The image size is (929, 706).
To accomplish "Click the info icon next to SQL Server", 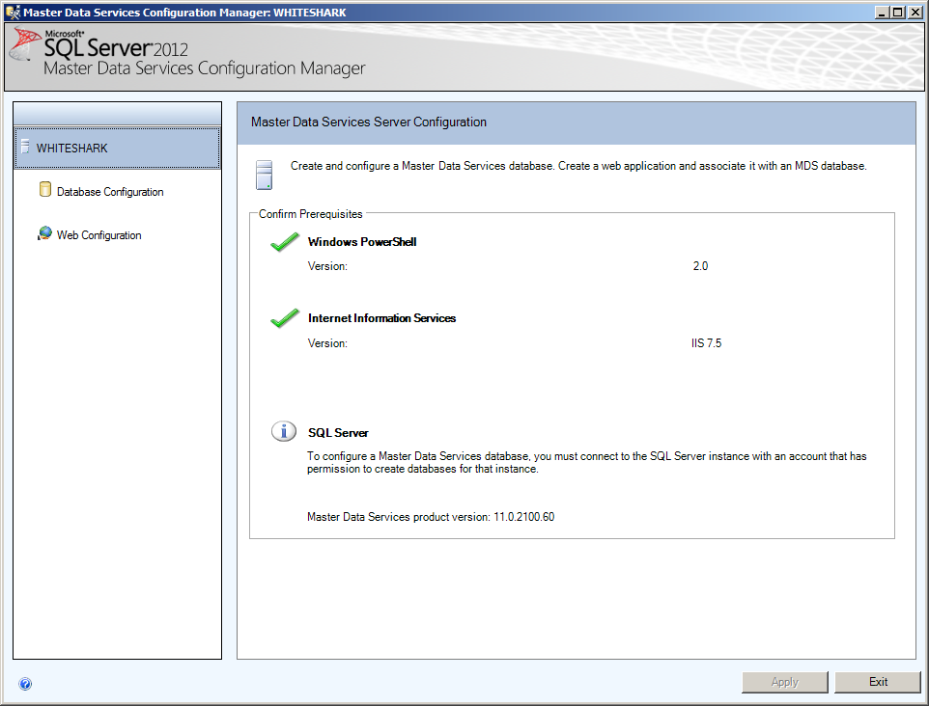I will point(283,431).
